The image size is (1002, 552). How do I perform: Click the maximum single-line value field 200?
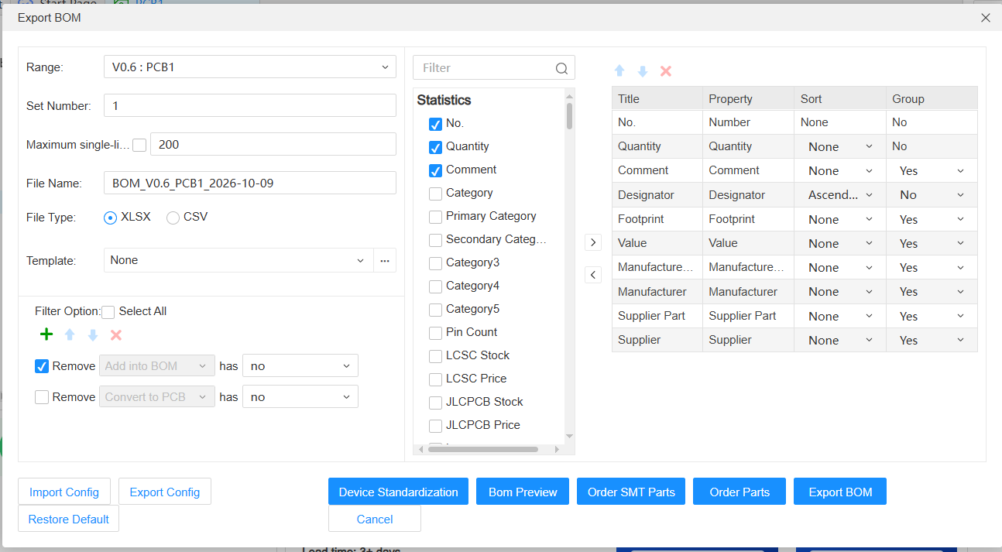coord(273,144)
